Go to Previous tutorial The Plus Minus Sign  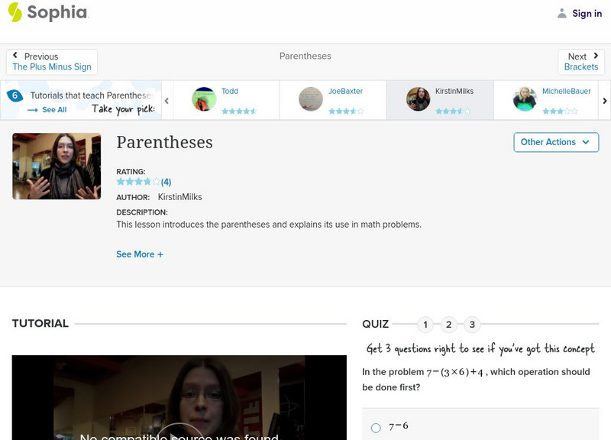(x=52, y=62)
